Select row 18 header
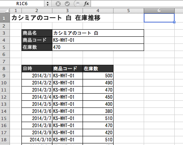Image resolution: width=183 pixels, height=145 pixels. coord(5,140)
